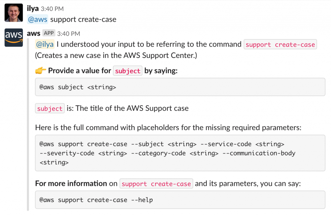331x215 pixels.
Task: Click the aws bot username label
Action: tap(33, 33)
